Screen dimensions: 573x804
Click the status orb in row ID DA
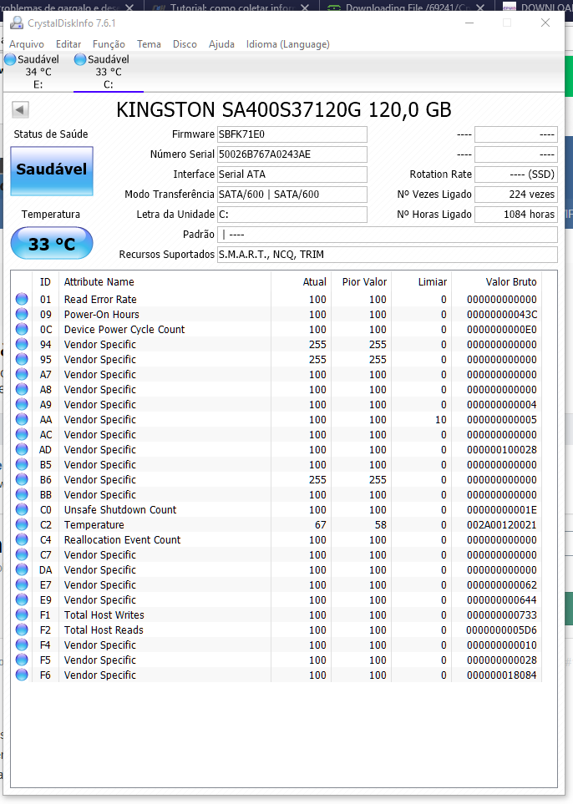click(x=22, y=569)
